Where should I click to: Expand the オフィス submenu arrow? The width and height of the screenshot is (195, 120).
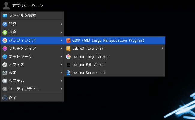[61, 65]
